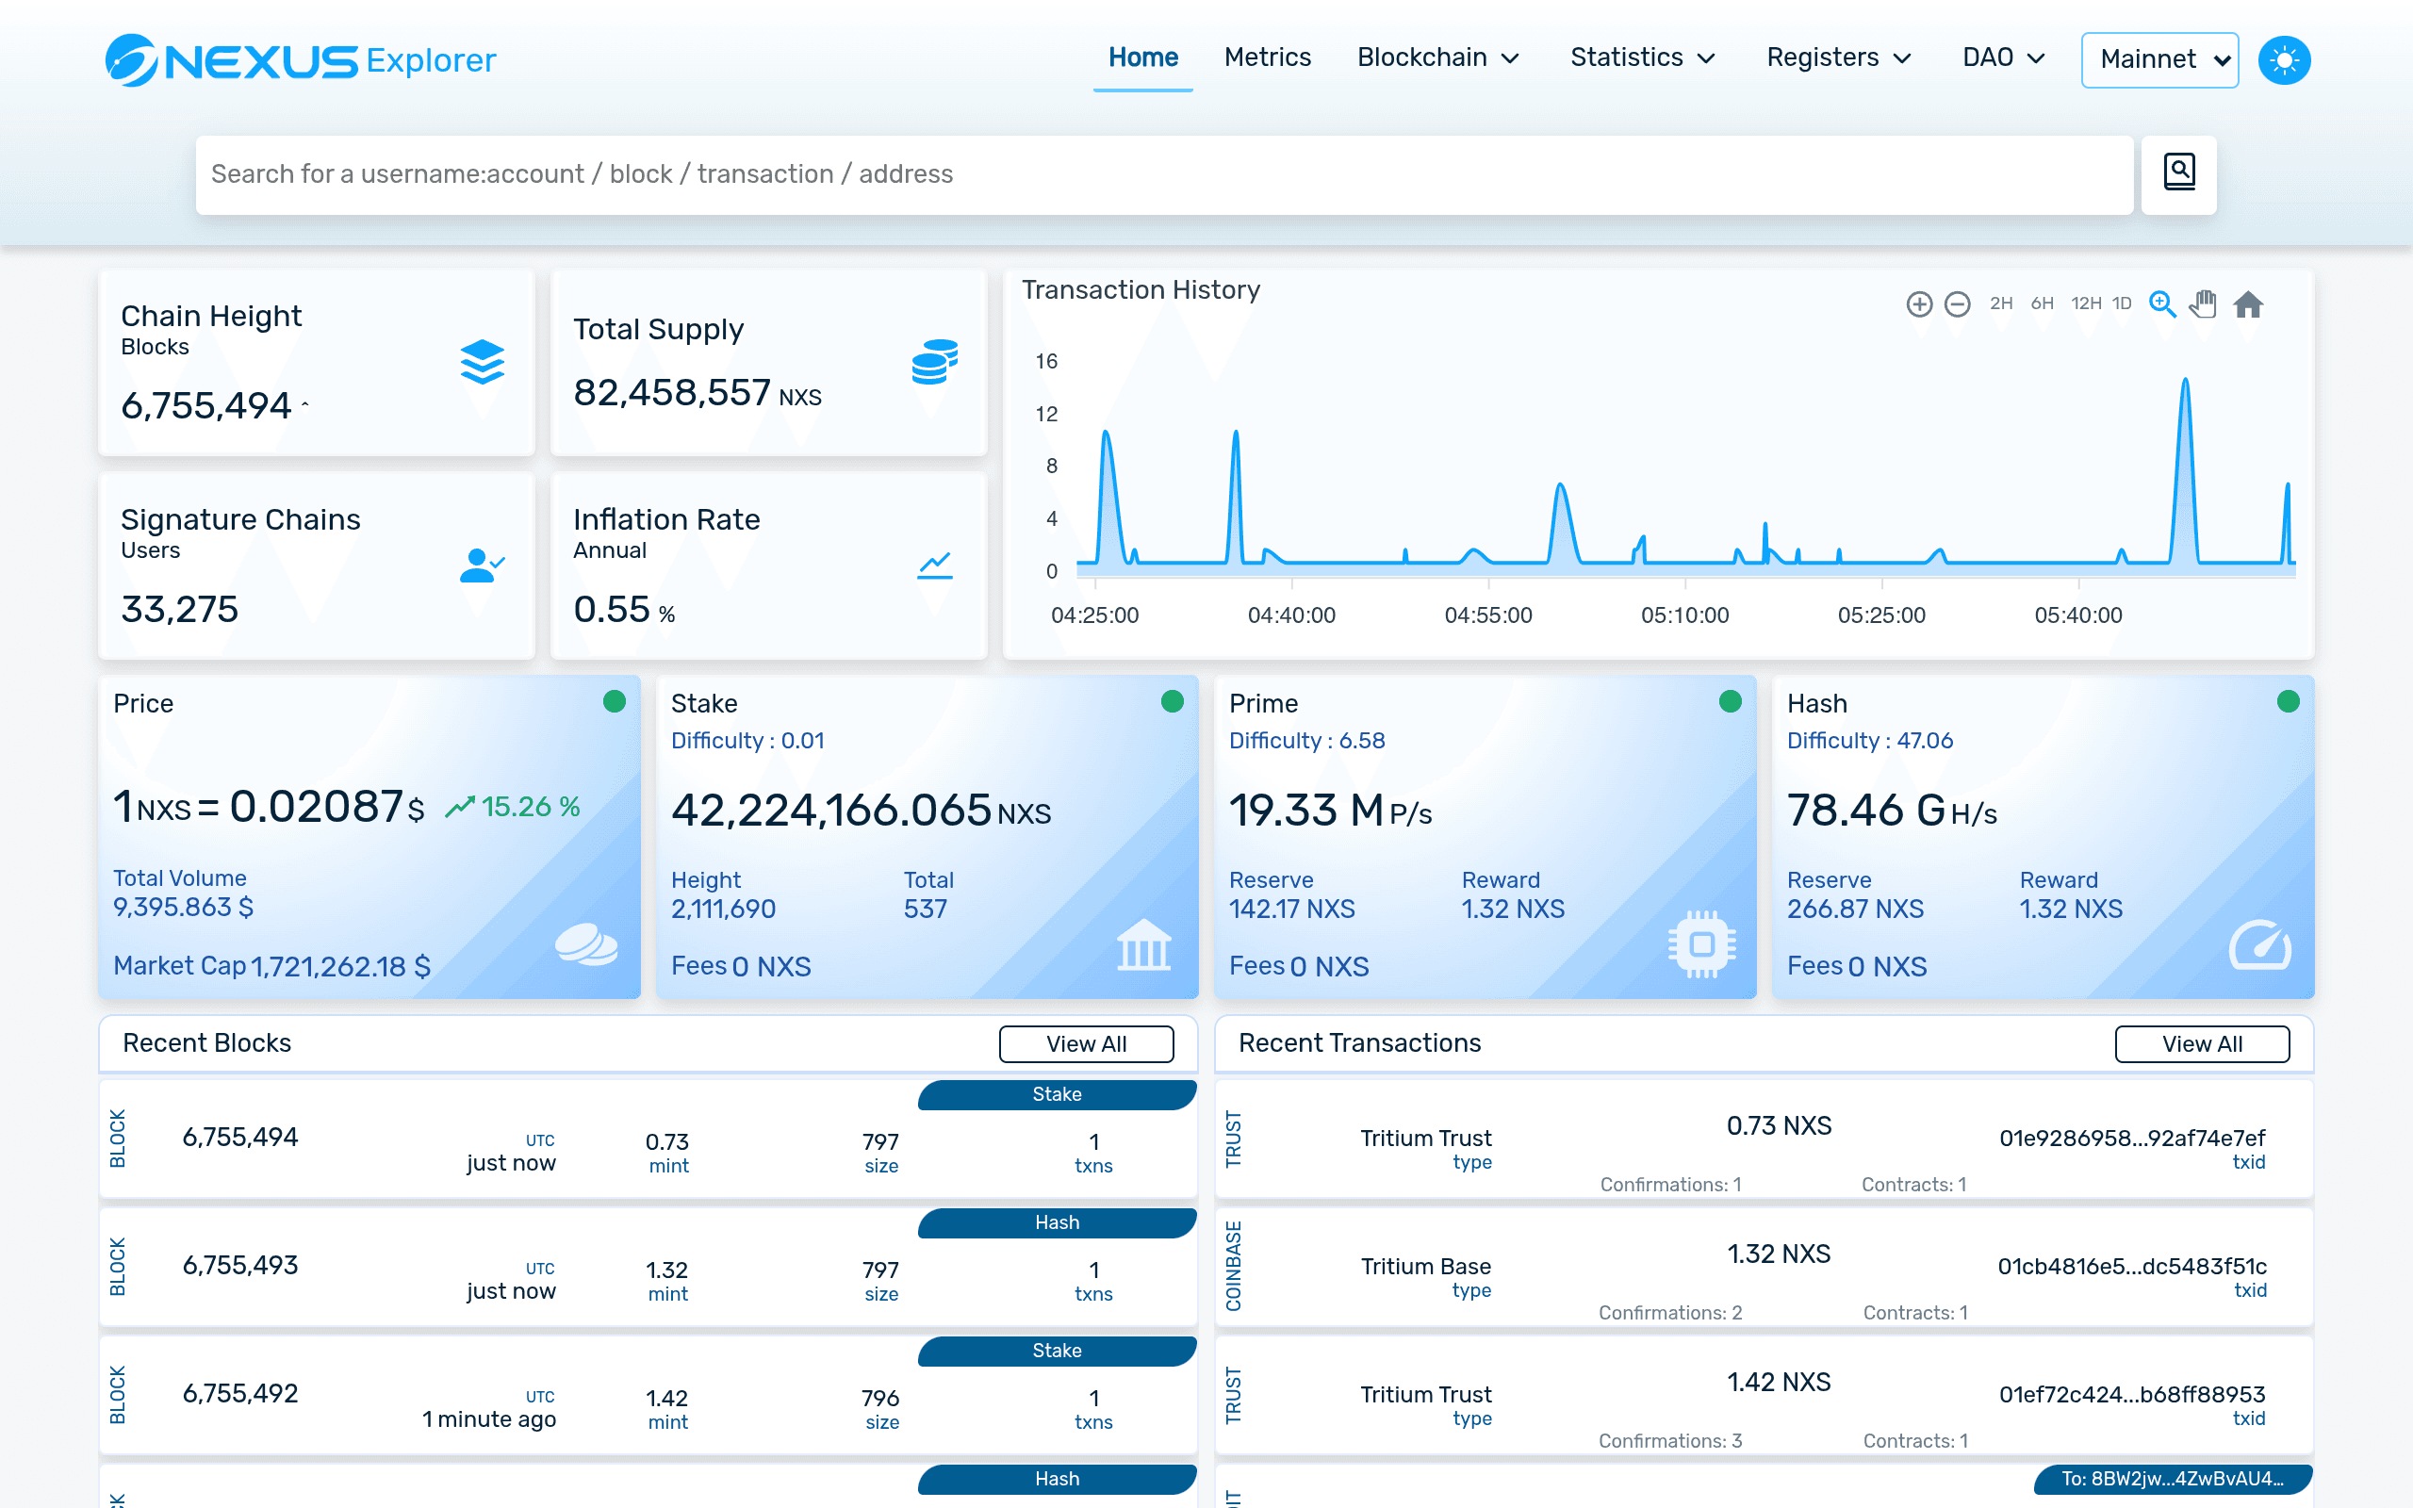Screen dimensions: 2413x1508
Task: Click the Total Volume 9,395.863 $ value
Action: (183, 907)
